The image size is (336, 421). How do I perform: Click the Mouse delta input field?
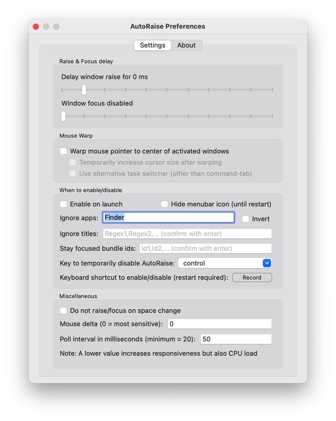(x=220, y=324)
